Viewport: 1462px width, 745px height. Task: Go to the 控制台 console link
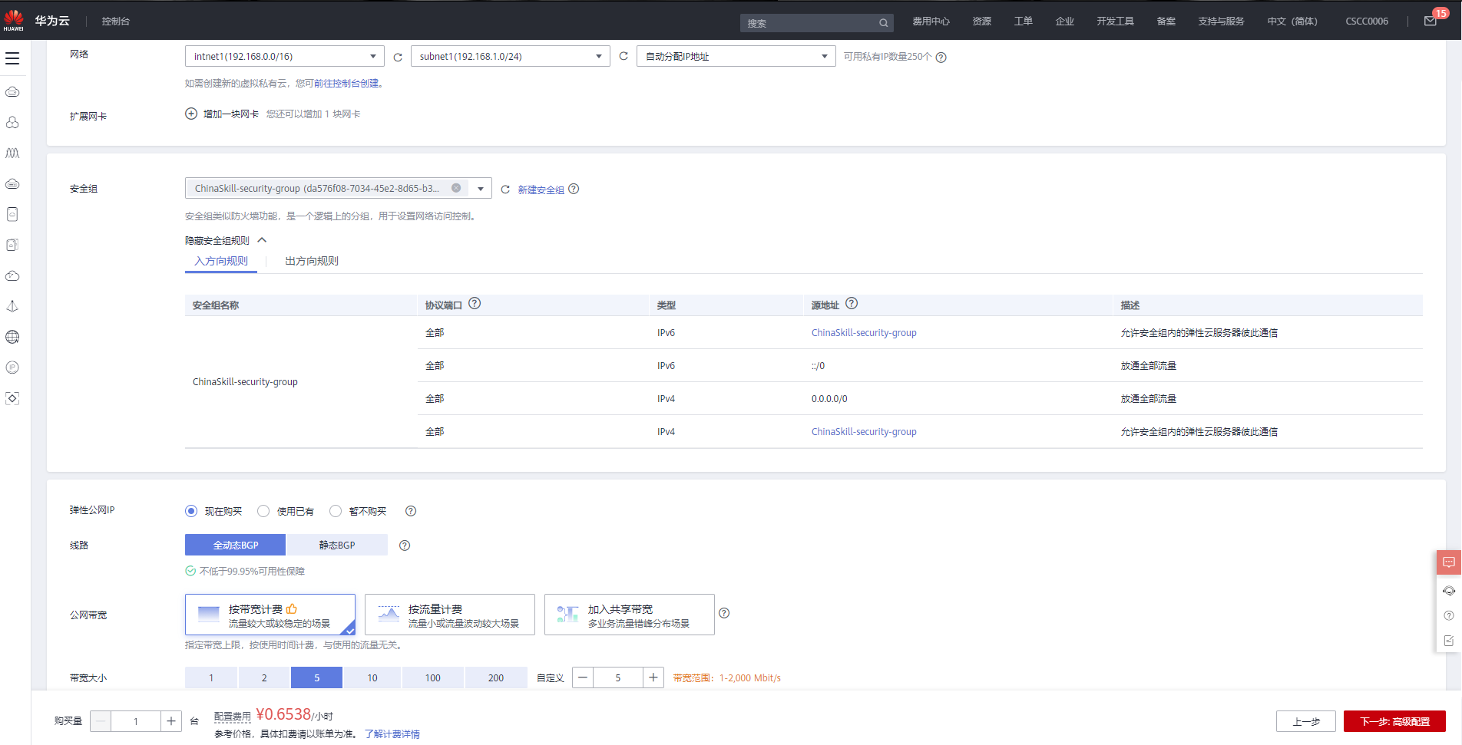[x=116, y=21]
